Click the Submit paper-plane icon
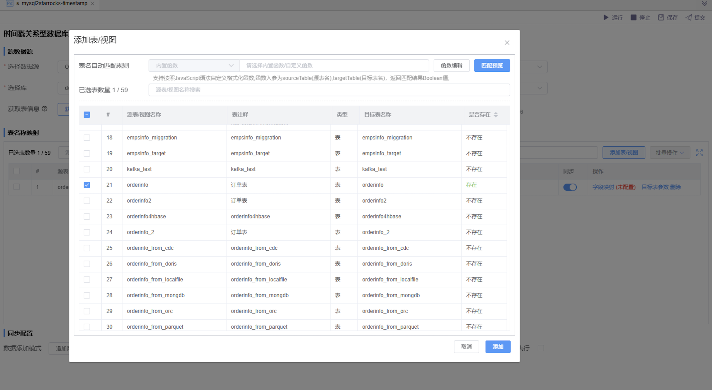712x390 pixels. pyautogui.click(x=688, y=18)
